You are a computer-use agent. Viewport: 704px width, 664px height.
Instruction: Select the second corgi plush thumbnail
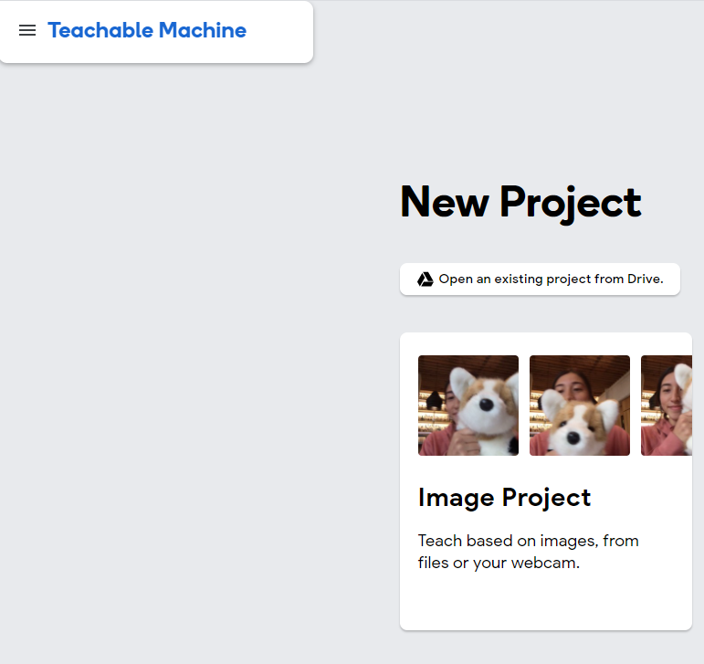[580, 406]
